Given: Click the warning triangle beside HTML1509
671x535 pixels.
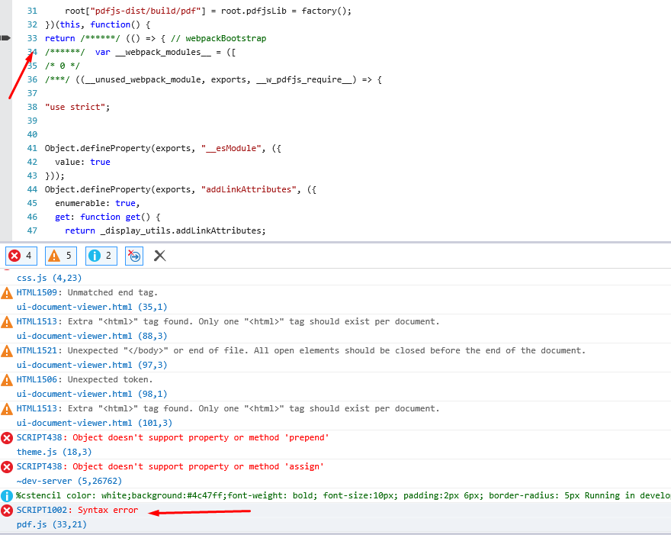Looking at the screenshot, I should click(x=7, y=292).
